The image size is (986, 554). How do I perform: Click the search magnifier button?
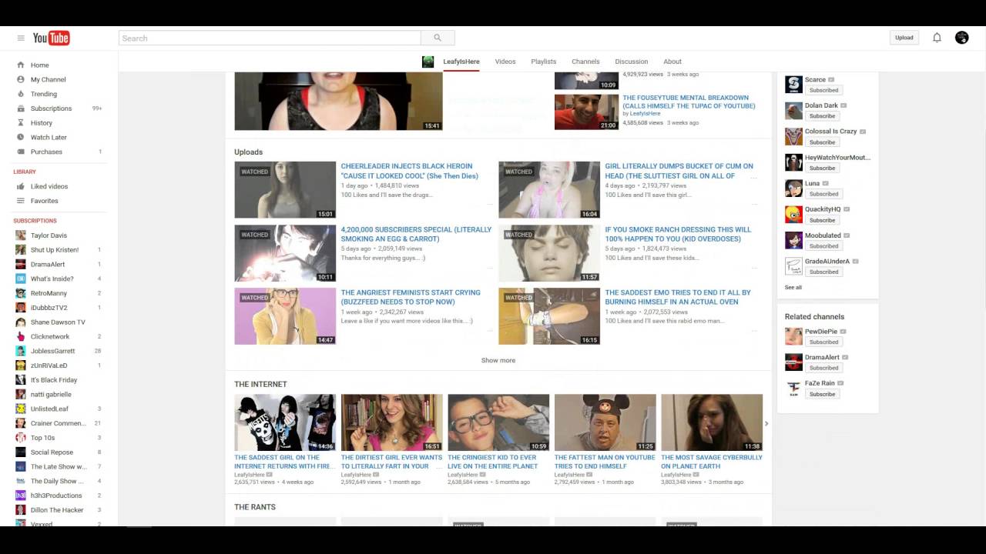coord(438,38)
